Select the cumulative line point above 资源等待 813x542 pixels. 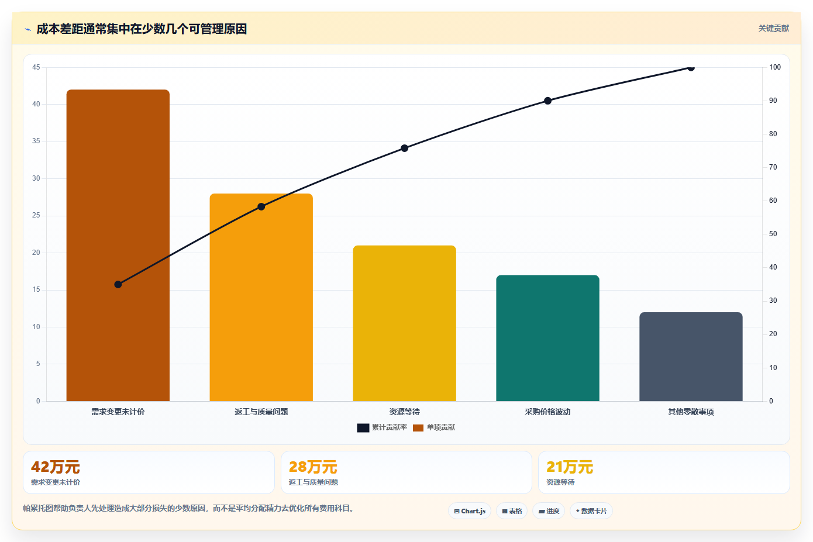coord(404,148)
